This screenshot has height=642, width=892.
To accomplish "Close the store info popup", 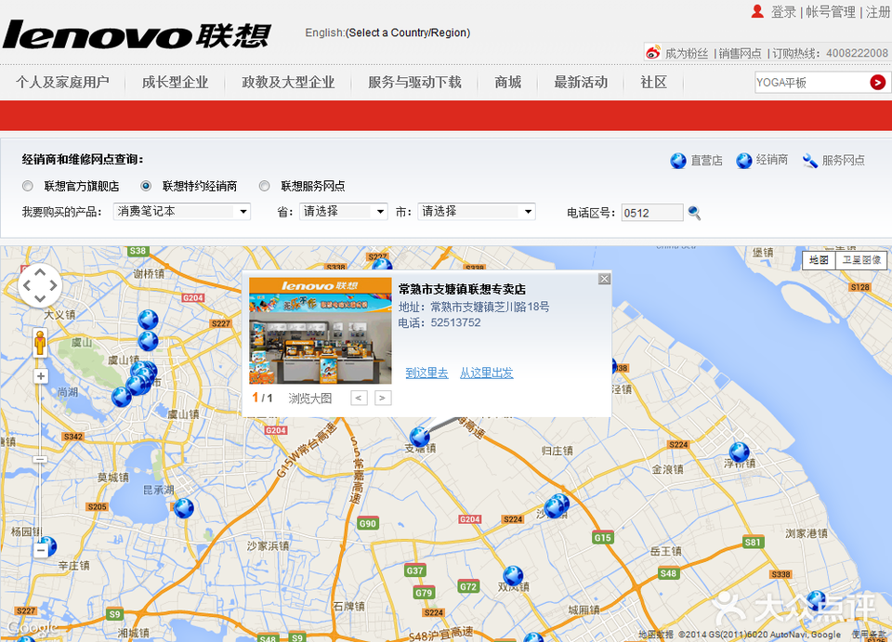I will tap(604, 279).
